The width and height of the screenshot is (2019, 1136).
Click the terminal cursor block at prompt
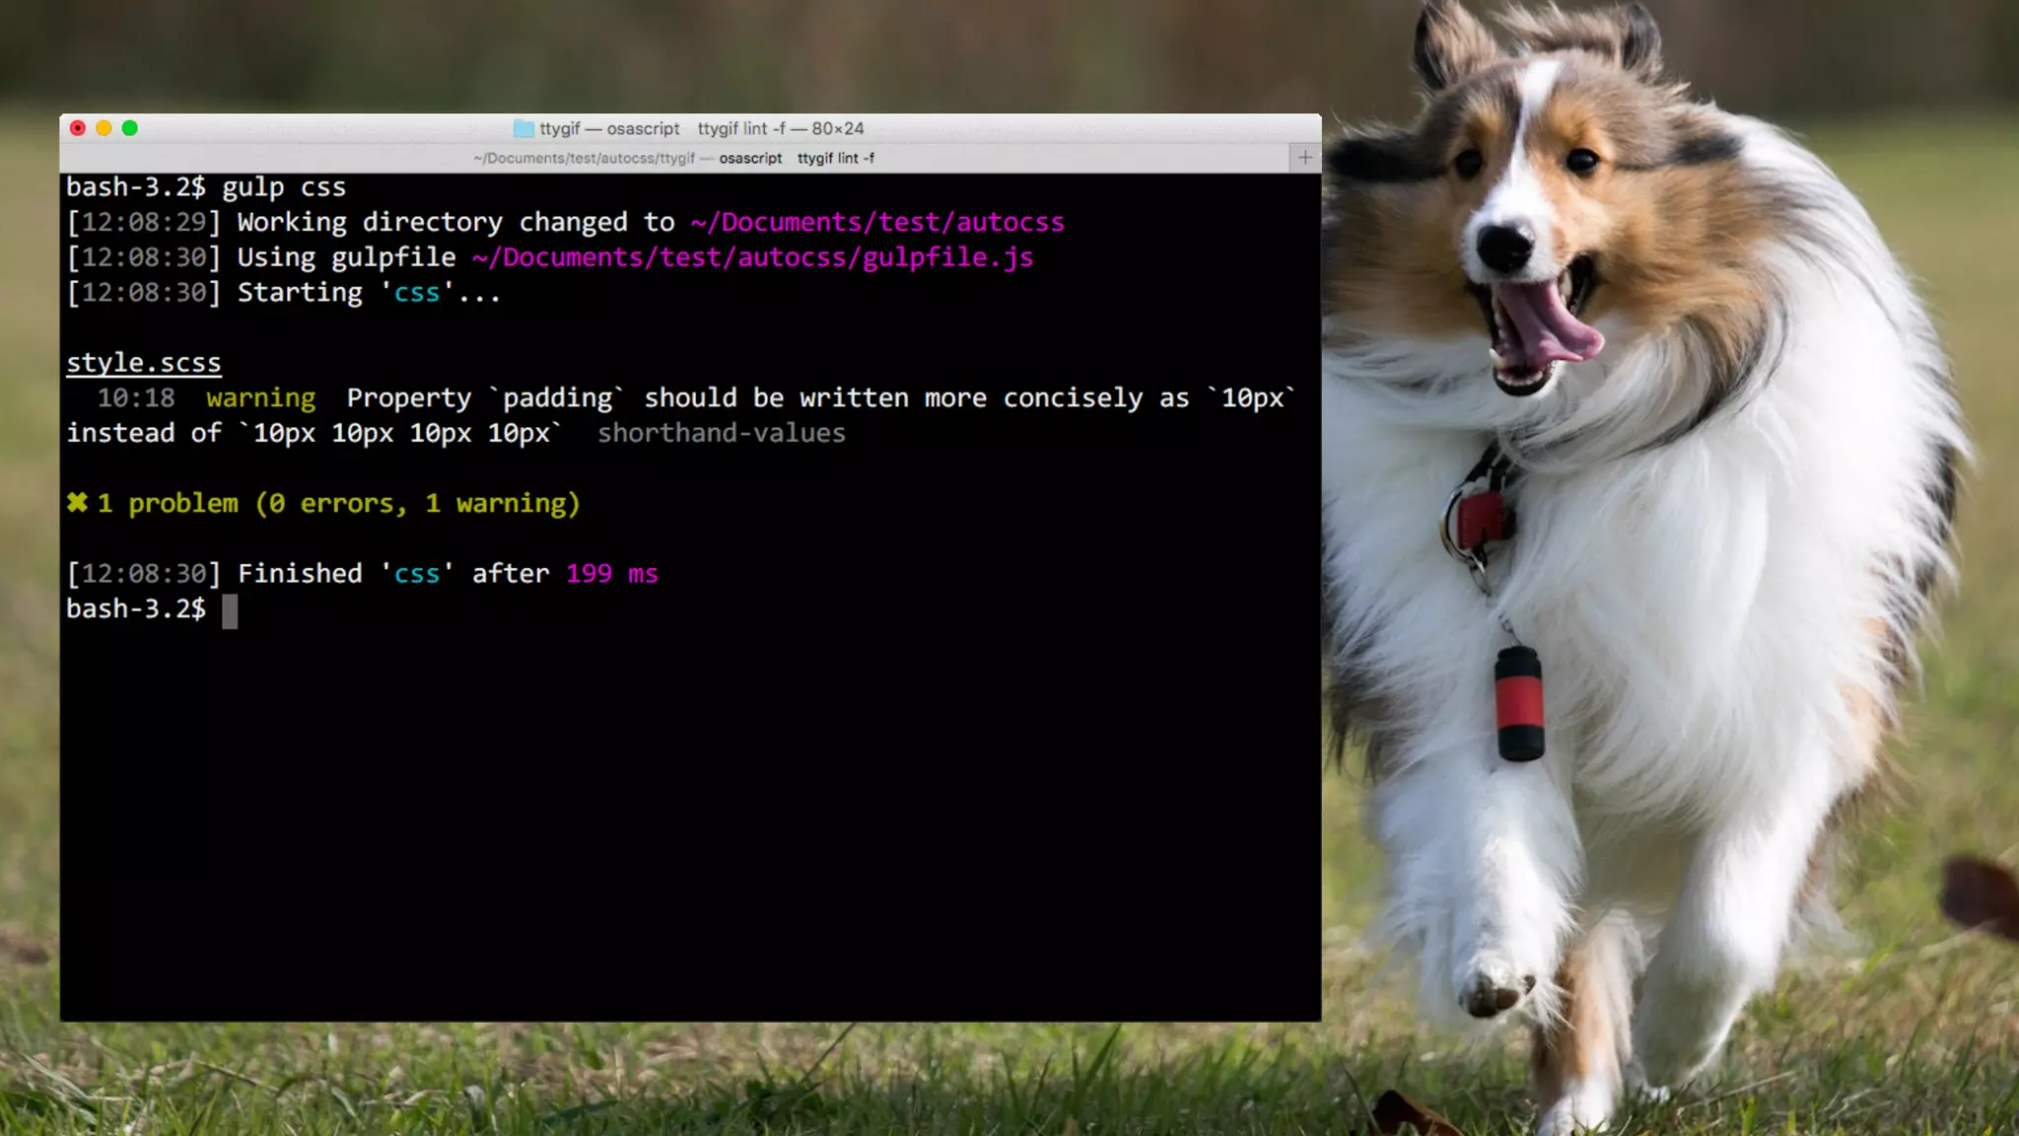[x=230, y=610]
